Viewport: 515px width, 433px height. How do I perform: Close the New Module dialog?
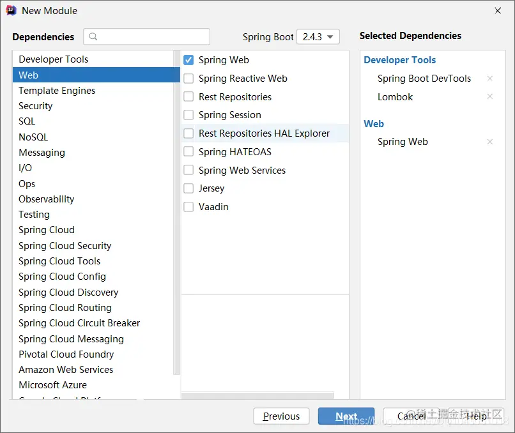click(498, 11)
